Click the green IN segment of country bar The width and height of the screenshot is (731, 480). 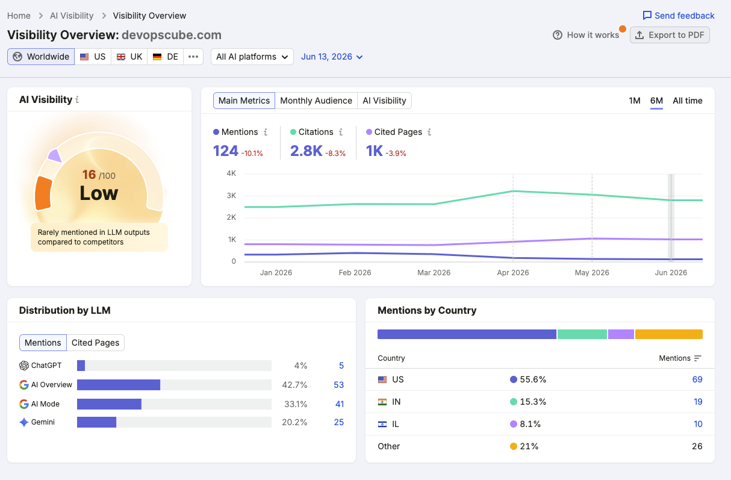(582, 334)
